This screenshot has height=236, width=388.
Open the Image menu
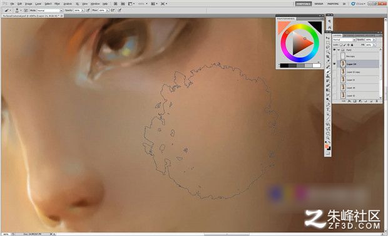28,4
